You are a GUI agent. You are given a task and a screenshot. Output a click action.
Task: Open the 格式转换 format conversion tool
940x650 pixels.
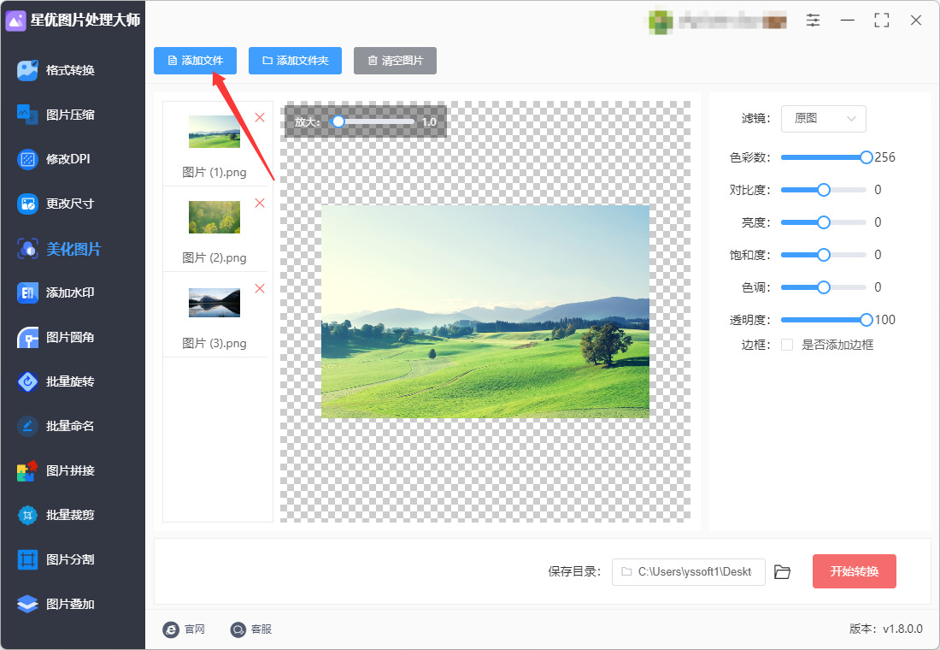pos(56,70)
